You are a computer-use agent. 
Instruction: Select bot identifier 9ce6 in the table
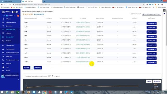pos(26,23)
